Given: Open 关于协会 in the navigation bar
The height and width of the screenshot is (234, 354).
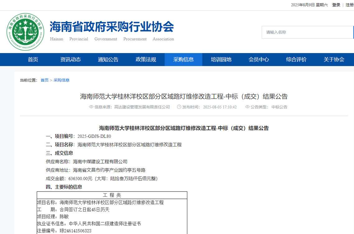Looking at the screenshot, I should (334, 60).
